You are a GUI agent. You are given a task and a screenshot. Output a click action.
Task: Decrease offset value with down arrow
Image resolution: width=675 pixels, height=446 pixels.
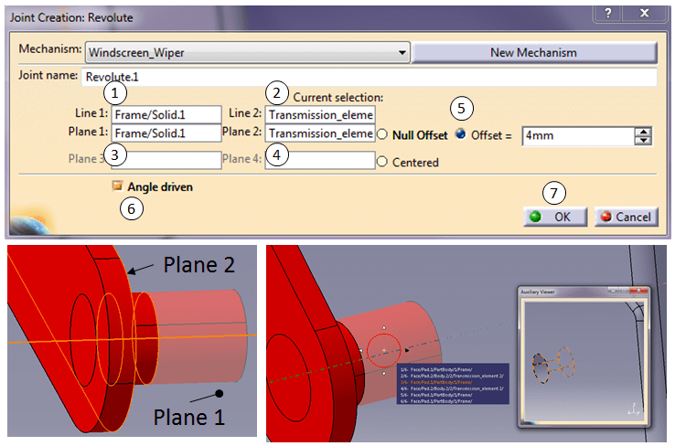coord(644,140)
